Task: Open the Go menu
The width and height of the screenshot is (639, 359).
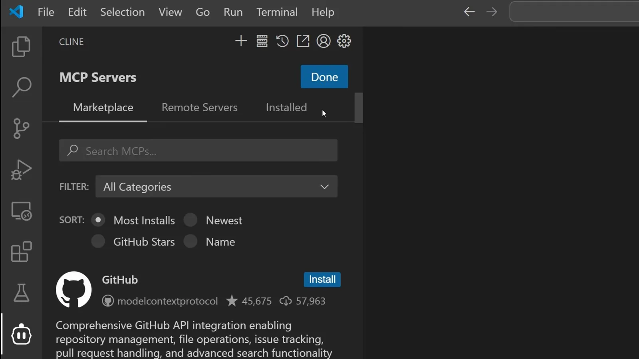Action: [x=202, y=12]
